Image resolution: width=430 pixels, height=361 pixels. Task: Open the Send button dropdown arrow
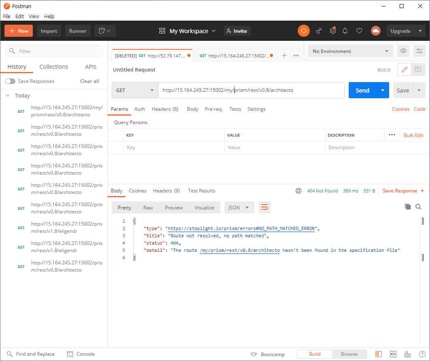[x=383, y=90]
